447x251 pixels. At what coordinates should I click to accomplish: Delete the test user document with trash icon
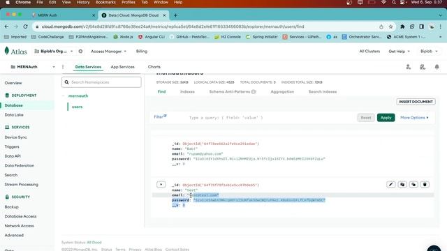(425, 184)
